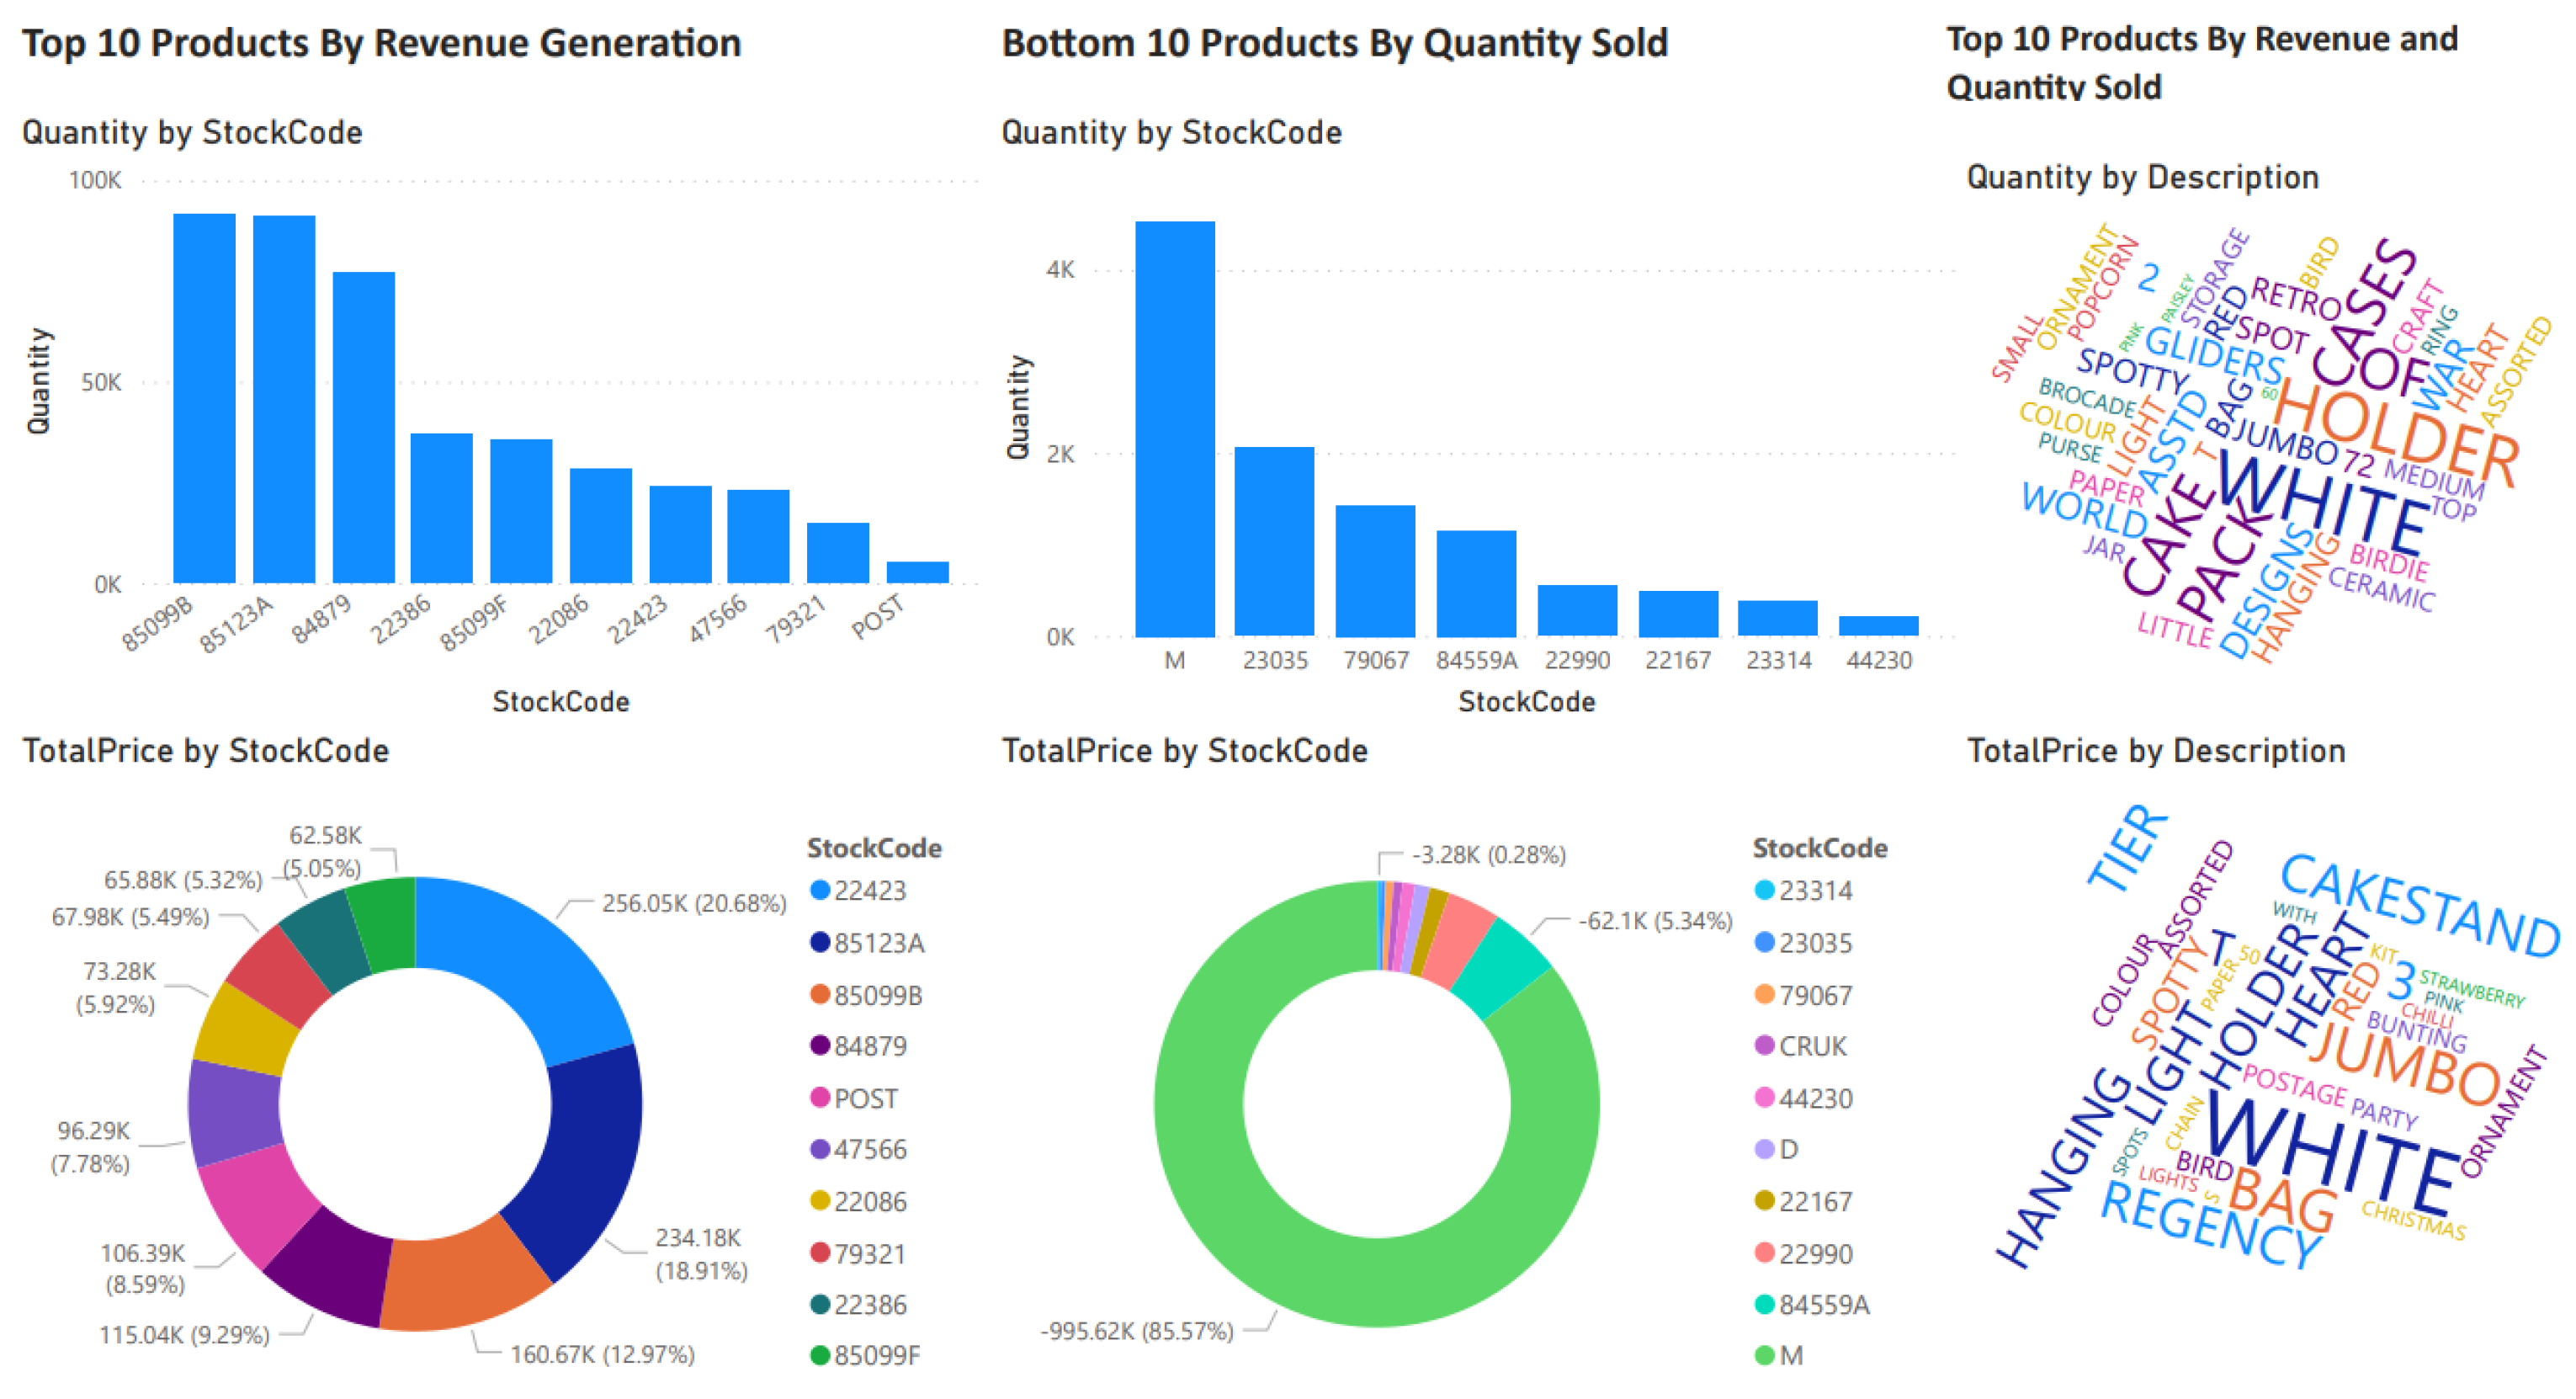Select the 85123A legend entry
The height and width of the screenshot is (1399, 2576).
click(x=878, y=943)
